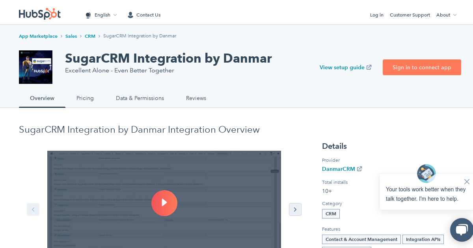Go to previous carousel slide

[33, 209]
